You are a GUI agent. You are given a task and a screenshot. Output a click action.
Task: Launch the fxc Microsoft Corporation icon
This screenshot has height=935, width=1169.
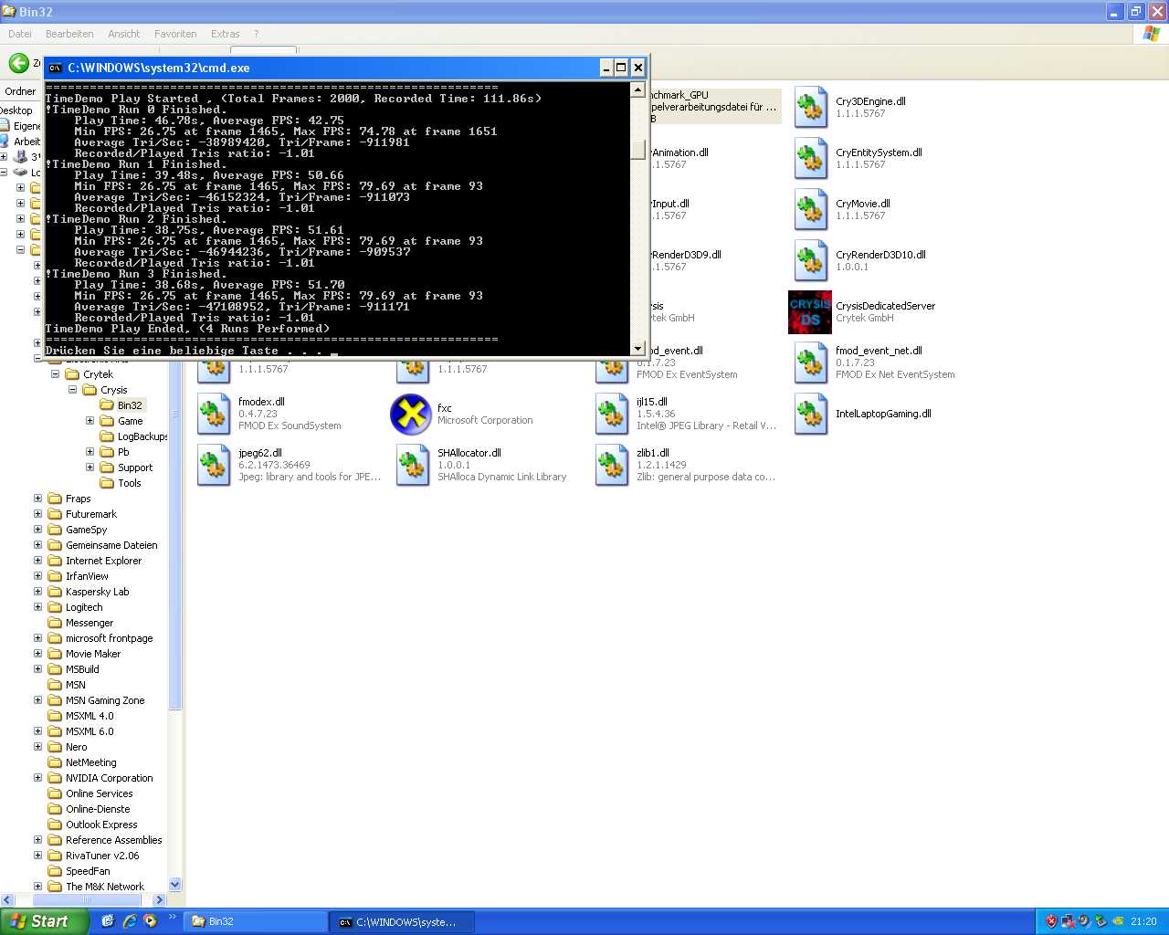(x=411, y=415)
